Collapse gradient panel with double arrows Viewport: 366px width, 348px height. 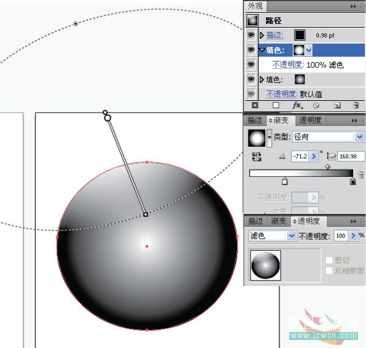pyautogui.click(x=354, y=121)
